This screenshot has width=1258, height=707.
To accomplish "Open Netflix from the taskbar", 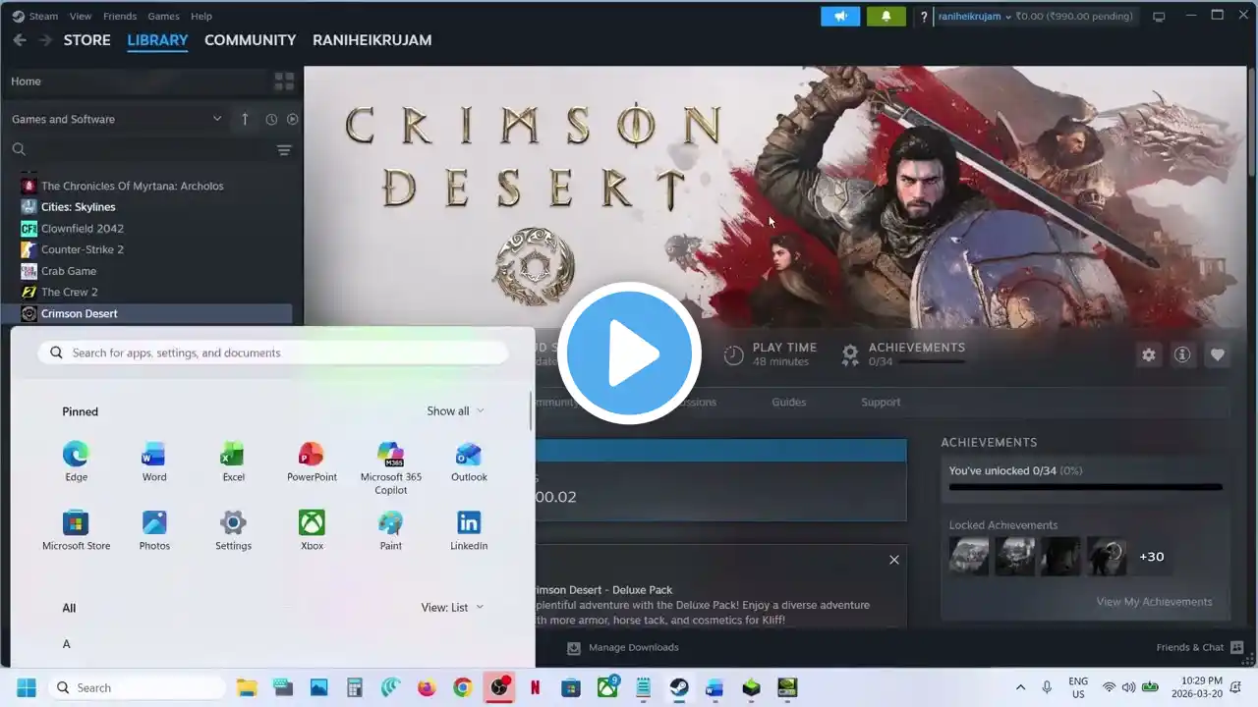I will click(535, 687).
